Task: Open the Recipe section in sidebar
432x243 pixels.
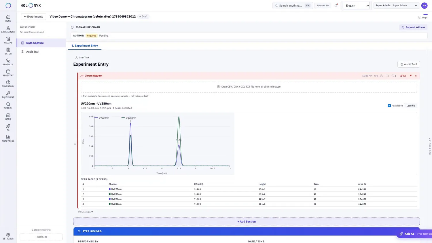Action: pyautogui.click(x=8, y=40)
